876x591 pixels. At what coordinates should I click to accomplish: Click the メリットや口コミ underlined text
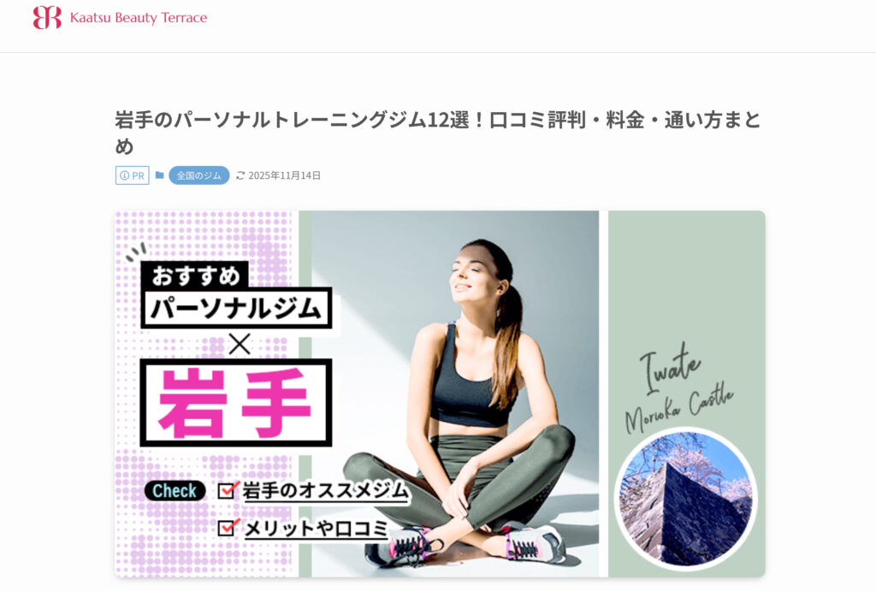[x=317, y=528]
